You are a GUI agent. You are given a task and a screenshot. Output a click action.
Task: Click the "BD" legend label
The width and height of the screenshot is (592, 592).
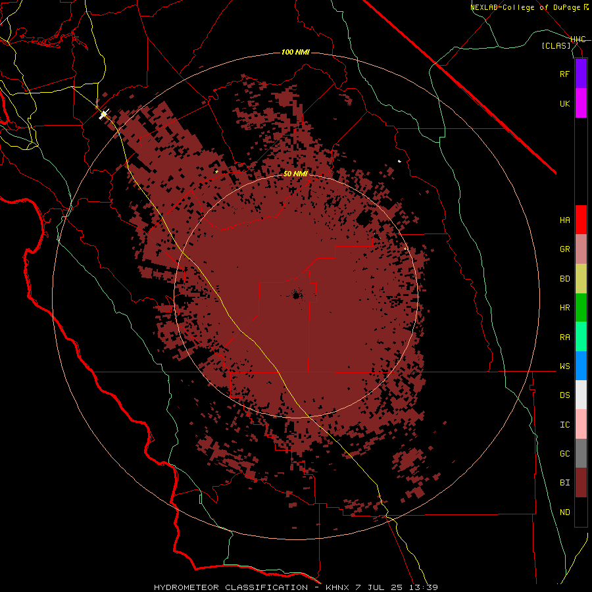564,279
